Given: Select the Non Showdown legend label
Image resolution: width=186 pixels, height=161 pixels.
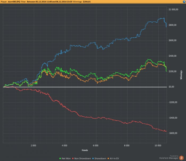Looking at the screenshot, I should tap(82, 159).
